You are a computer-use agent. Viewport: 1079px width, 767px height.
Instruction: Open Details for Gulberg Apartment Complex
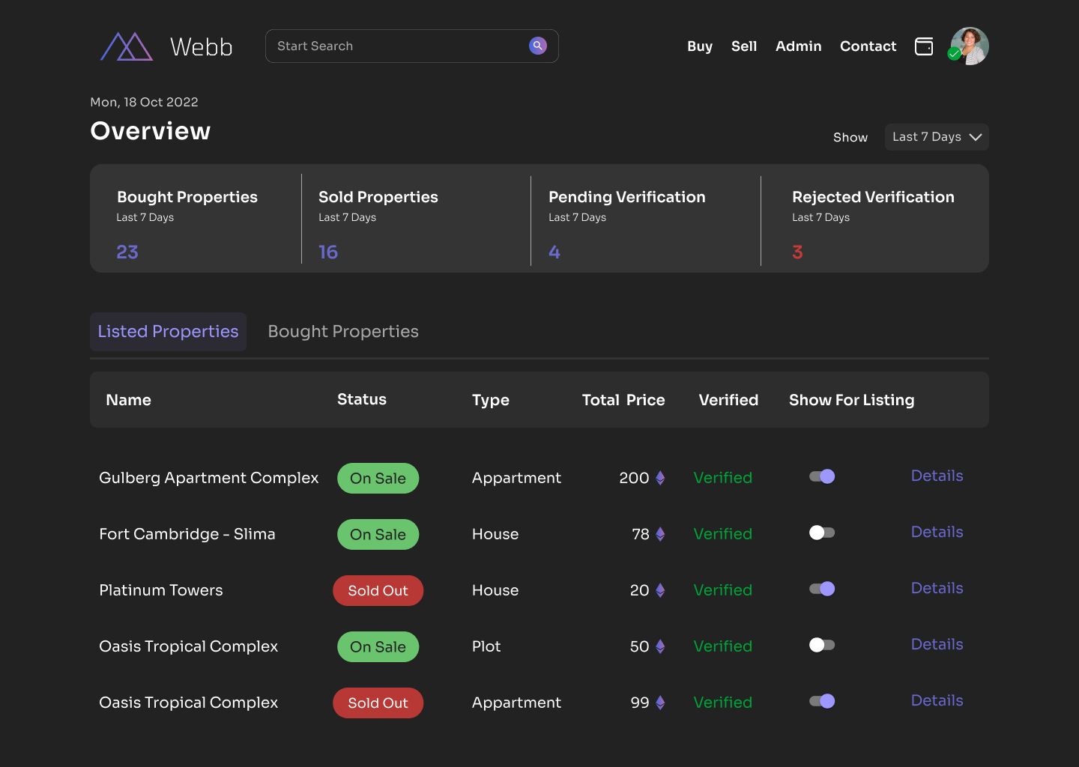click(937, 476)
